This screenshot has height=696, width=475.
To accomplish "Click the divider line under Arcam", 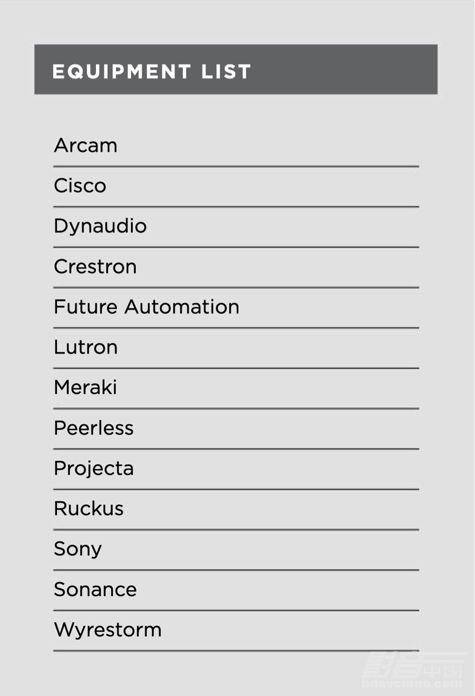I will [236, 166].
